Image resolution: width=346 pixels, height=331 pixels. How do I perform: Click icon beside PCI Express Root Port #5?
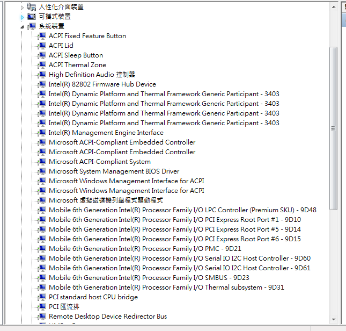coord(42,229)
